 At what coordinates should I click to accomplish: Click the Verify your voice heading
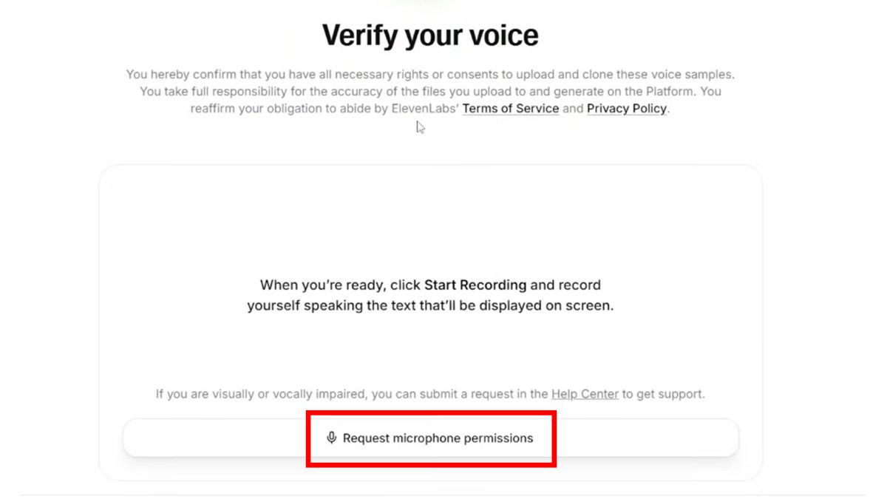coord(430,35)
